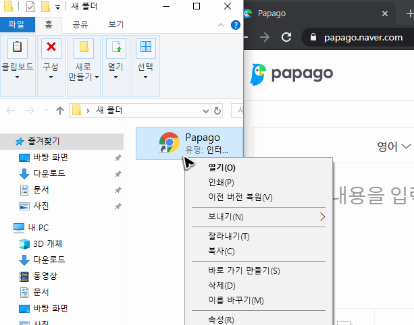Close the Papago Chrome tab

pyautogui.click(x=385, y=13)
